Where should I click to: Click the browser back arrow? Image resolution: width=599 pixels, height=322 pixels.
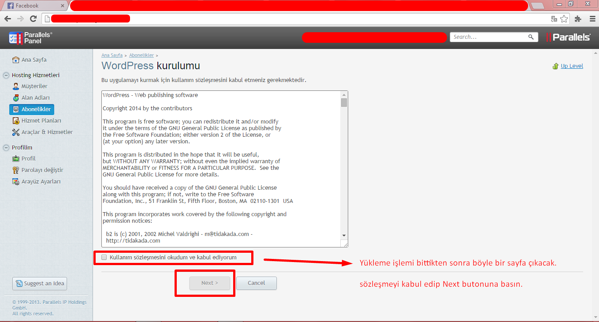click(x=7, y=19)
